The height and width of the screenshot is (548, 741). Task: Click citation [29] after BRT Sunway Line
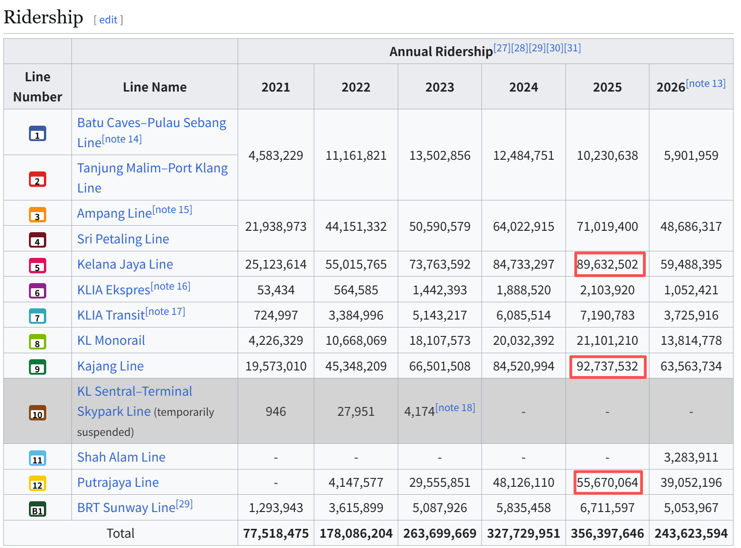click(x=184, y=504)
